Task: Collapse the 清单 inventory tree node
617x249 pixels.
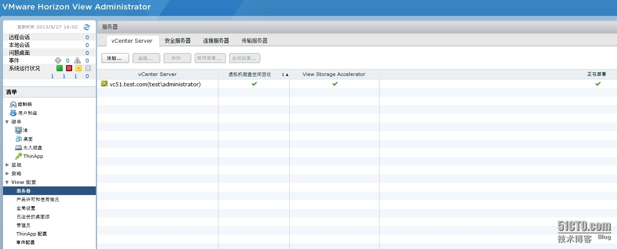Action: 7,122
